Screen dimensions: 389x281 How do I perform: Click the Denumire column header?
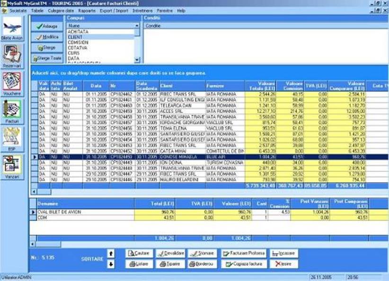point(86,203)
